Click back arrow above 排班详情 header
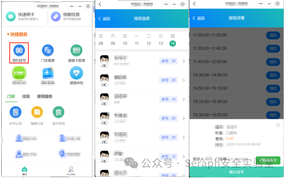The width and height of the screenshot is (286, 178). click(x=194, y=4)
